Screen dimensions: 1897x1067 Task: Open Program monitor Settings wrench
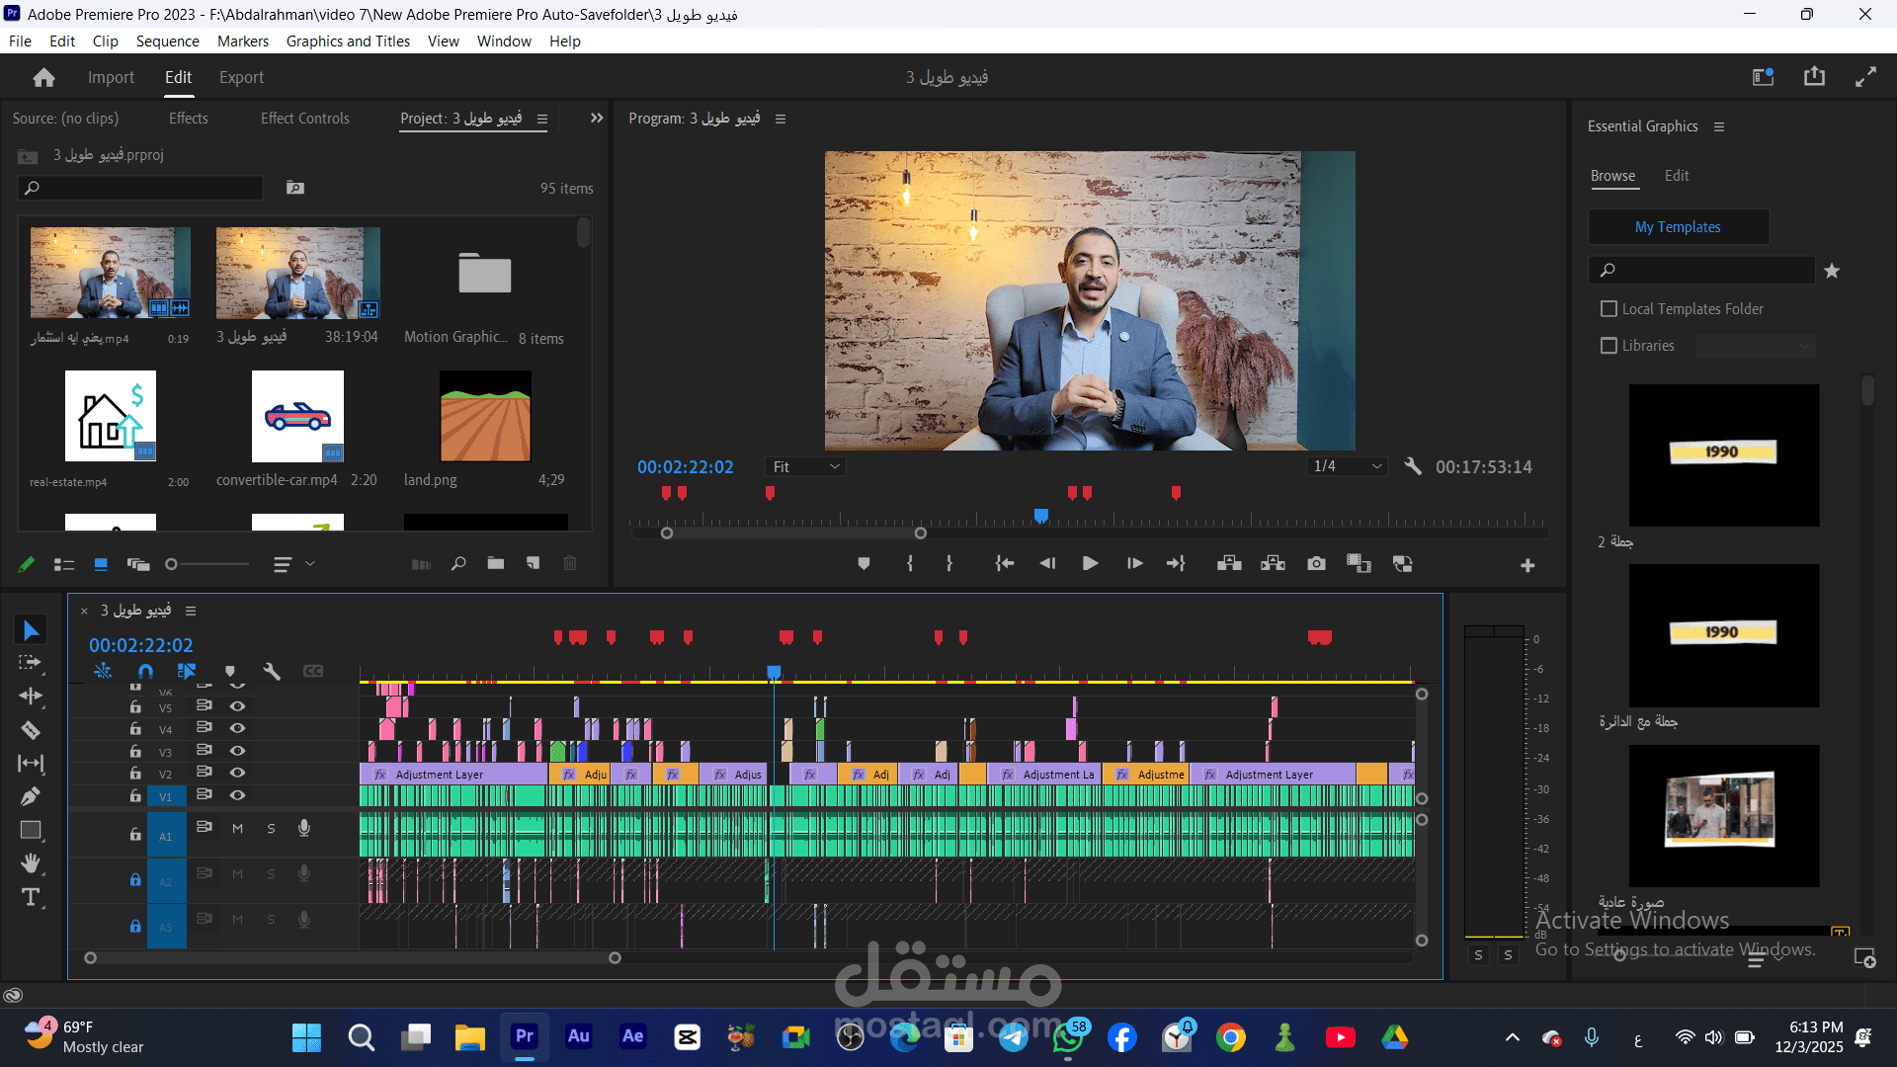(1413, 466)
